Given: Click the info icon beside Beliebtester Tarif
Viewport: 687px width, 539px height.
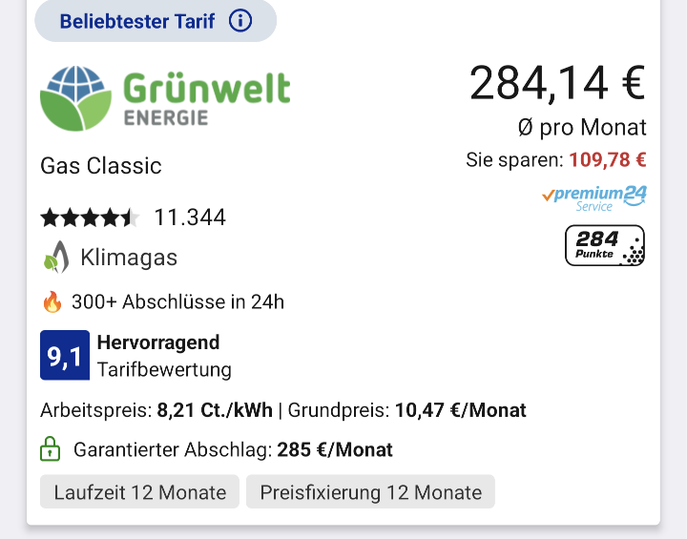Looking at the screenshot, I should 240,20.
